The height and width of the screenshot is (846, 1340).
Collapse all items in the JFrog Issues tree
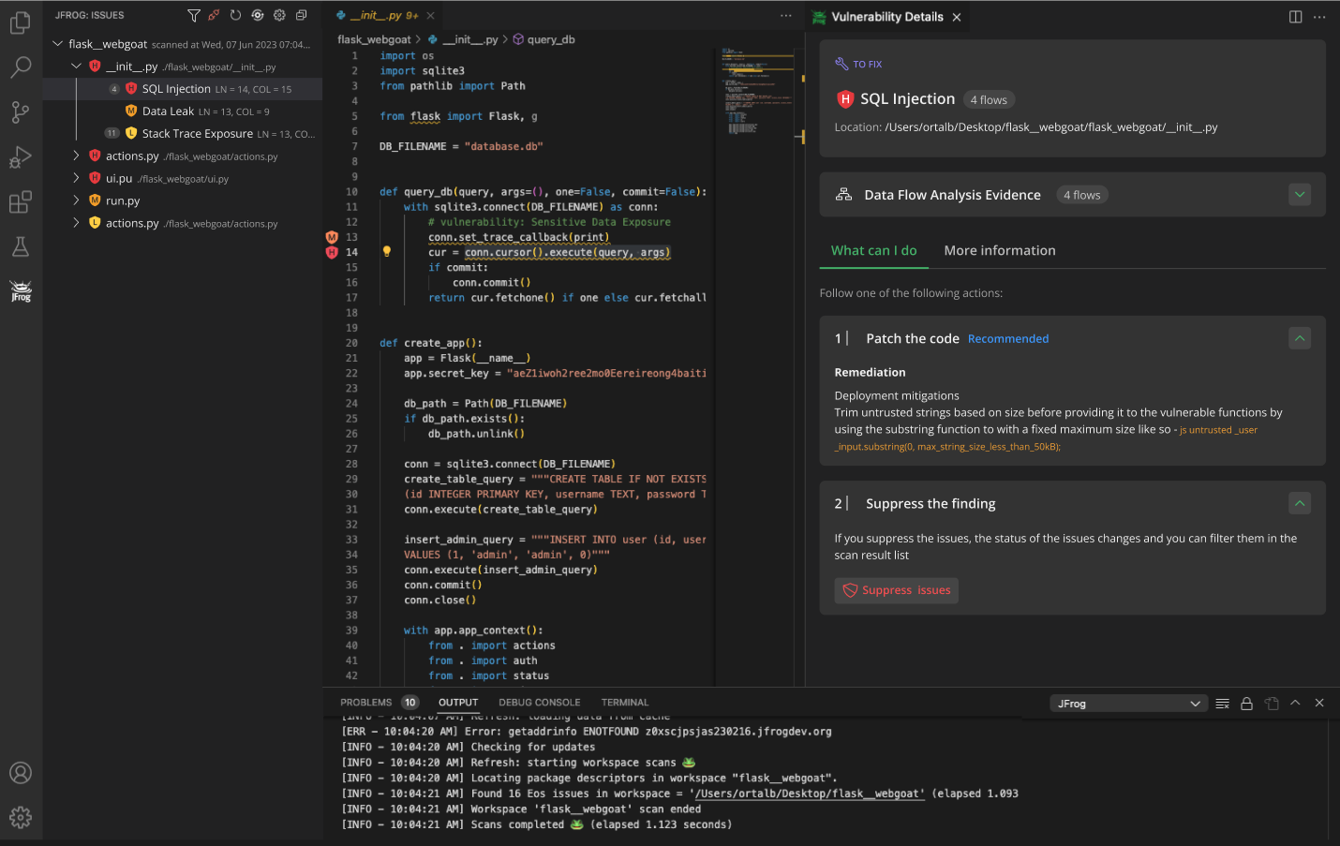[300, 15]
